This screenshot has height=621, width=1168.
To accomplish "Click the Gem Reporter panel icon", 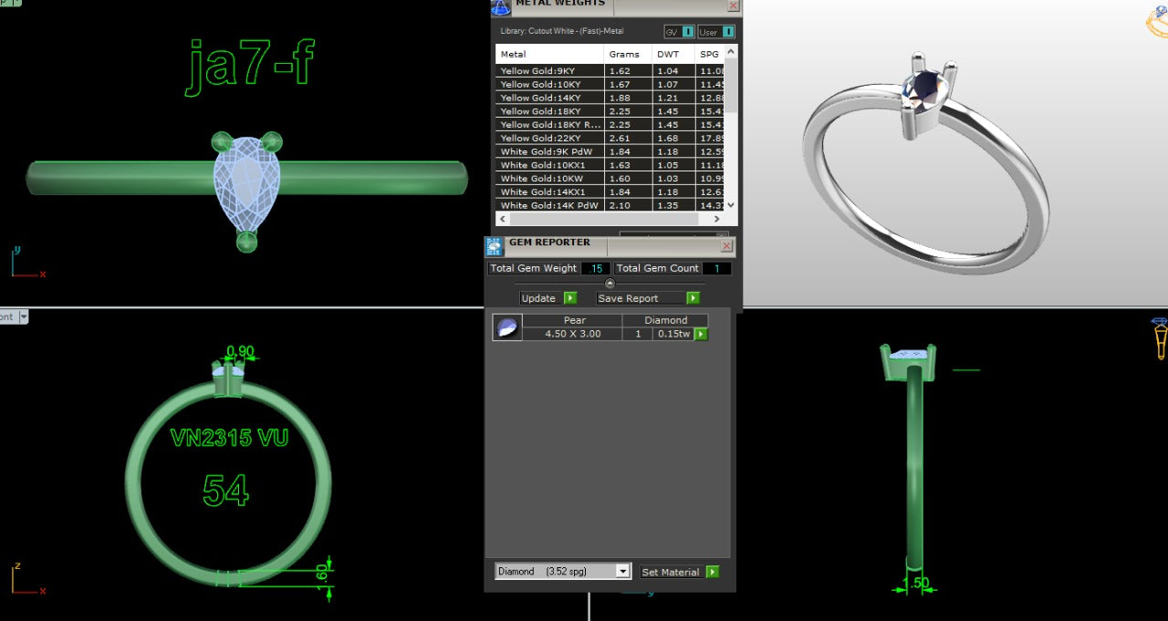I will click(x=494, y=245).
